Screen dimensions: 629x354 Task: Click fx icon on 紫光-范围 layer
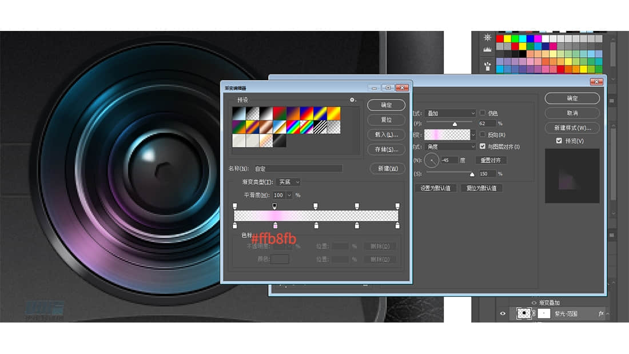[601, 313]
